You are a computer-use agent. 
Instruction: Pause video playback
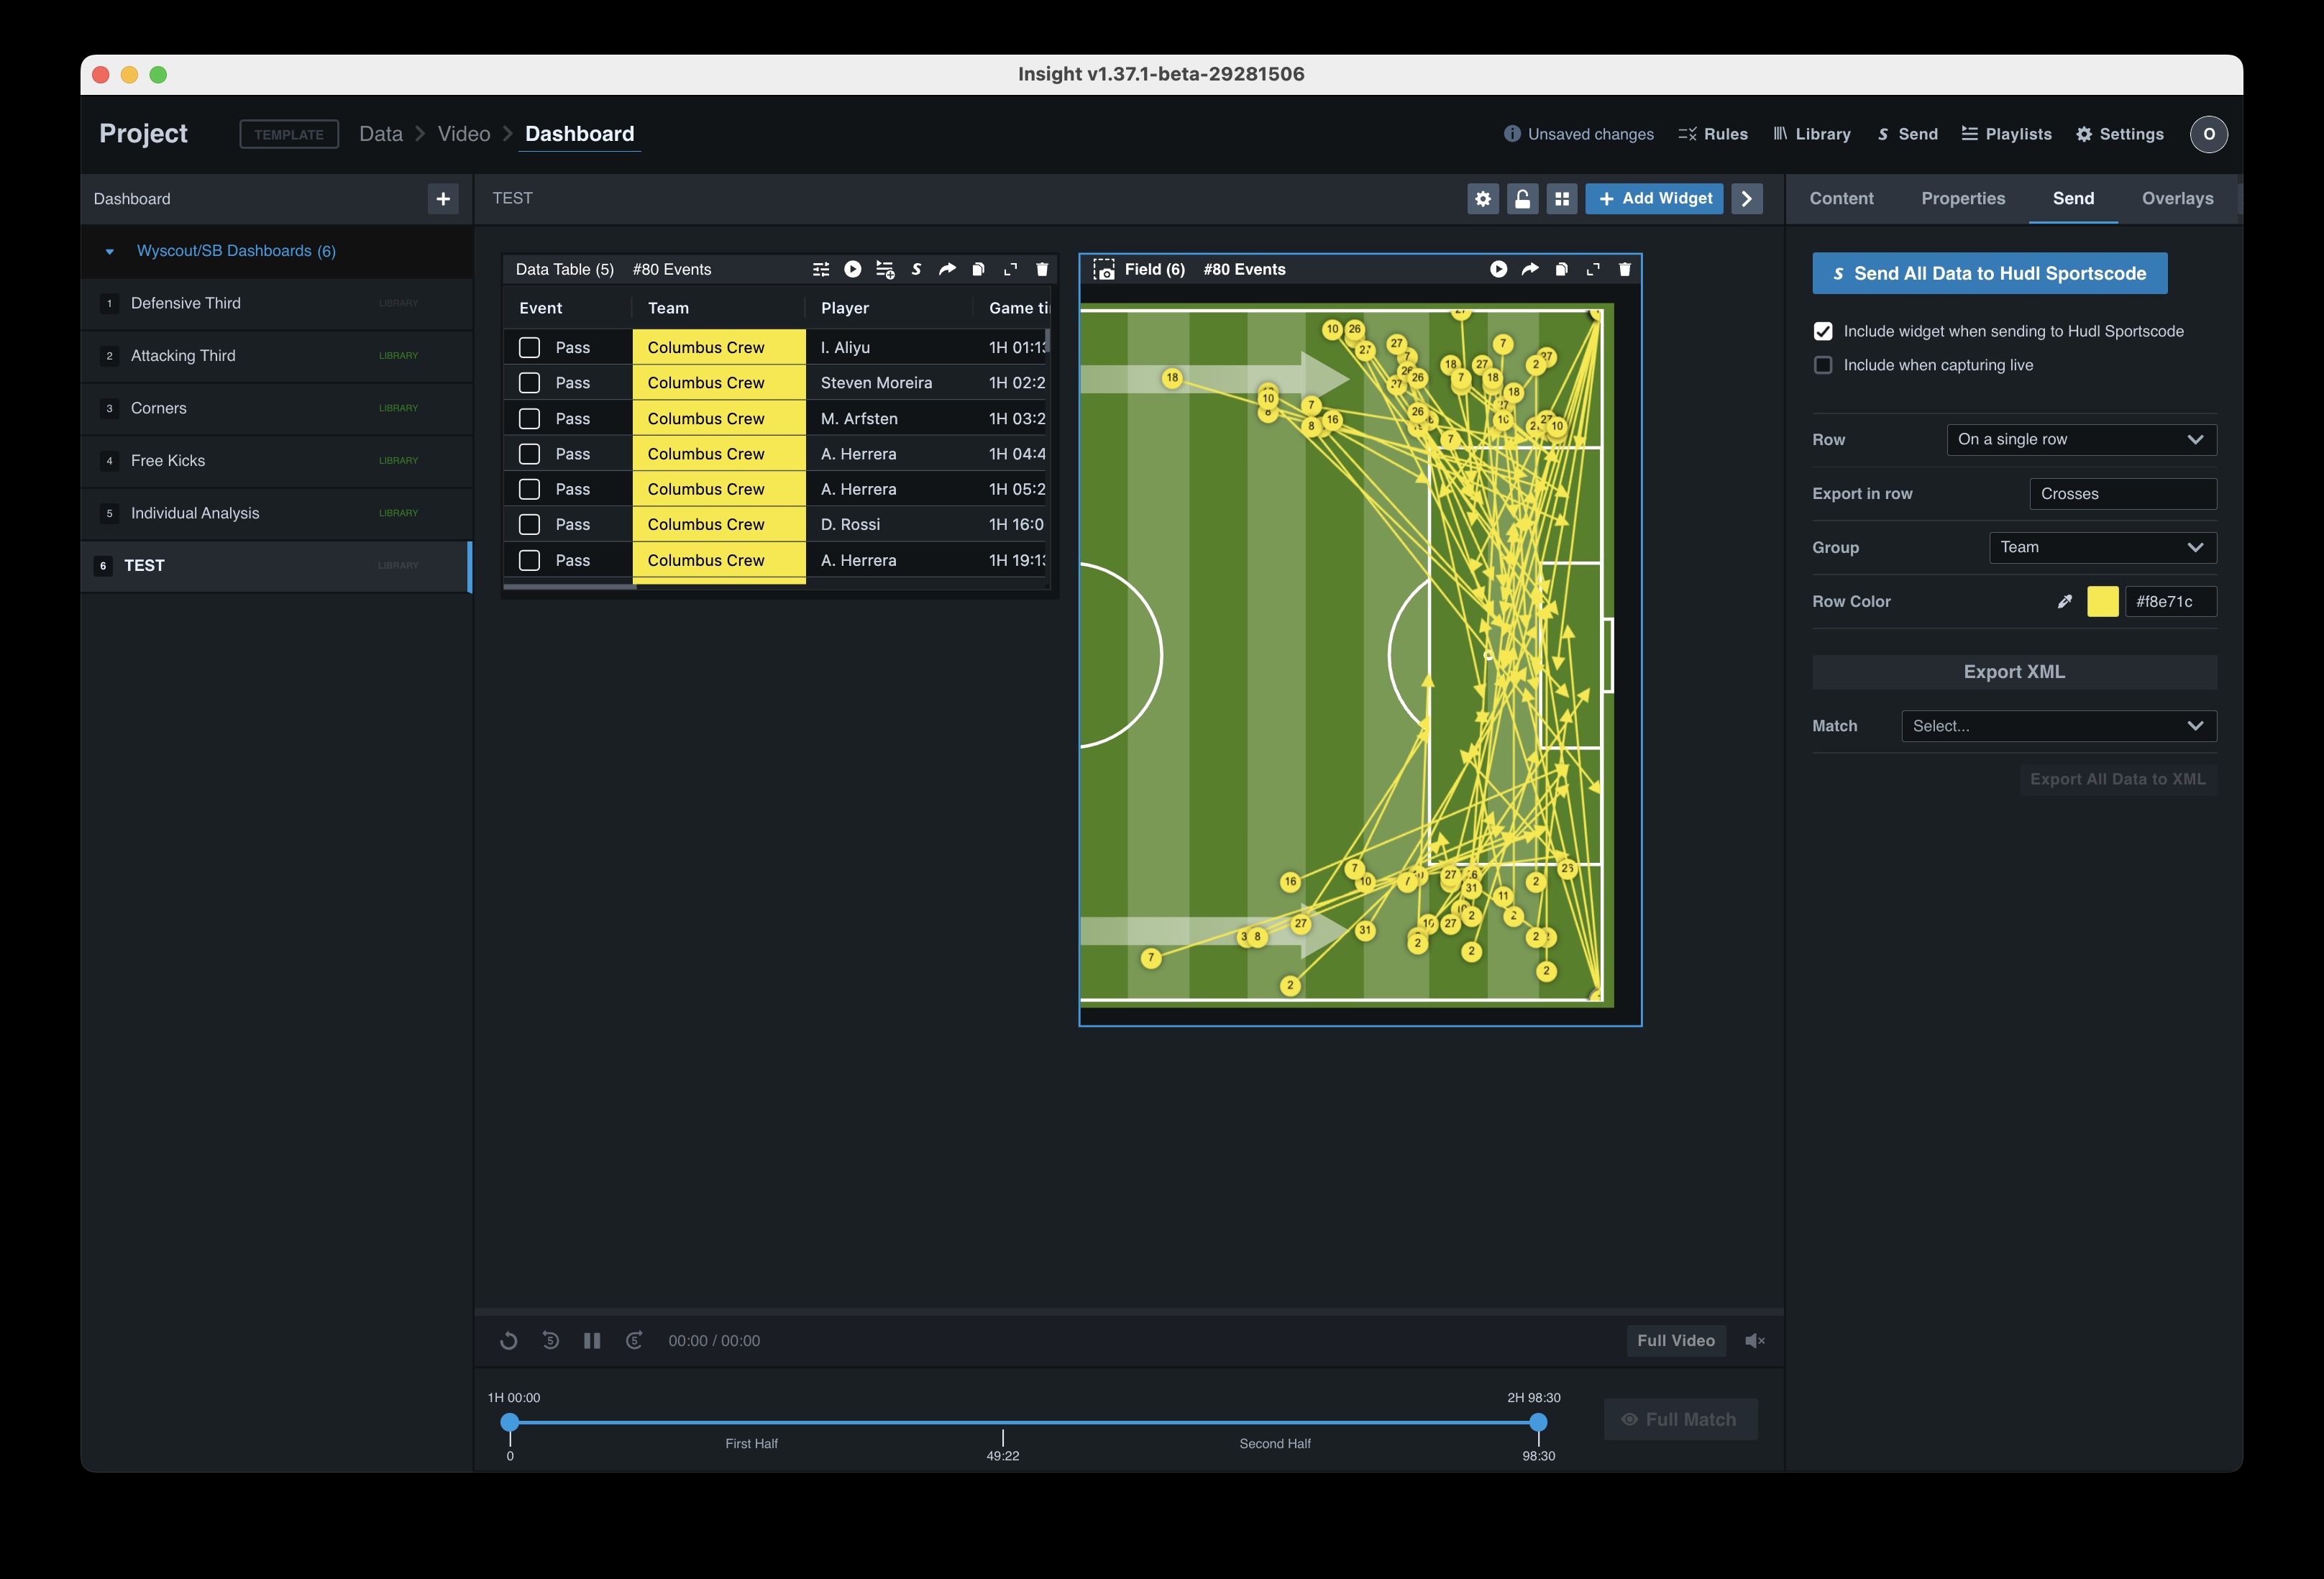pos(591,1340)
